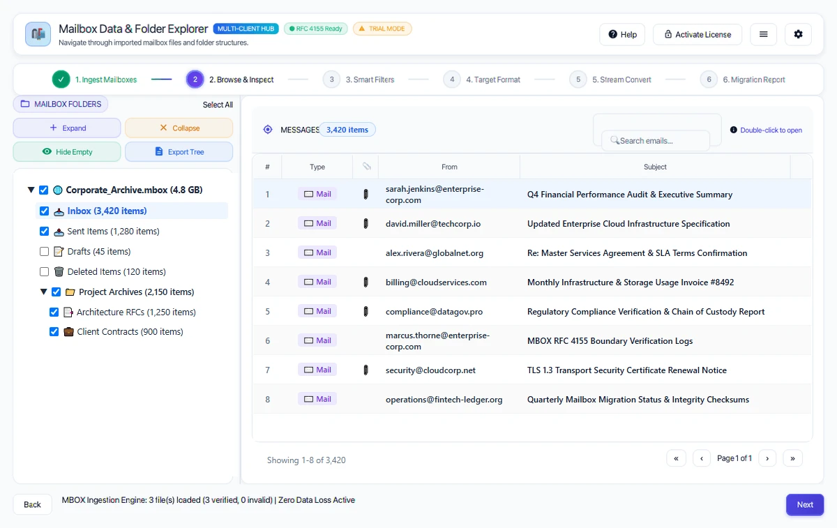This screenshot has height=528, width=837.
Task: Click the Next button
Action: (805, 504)
